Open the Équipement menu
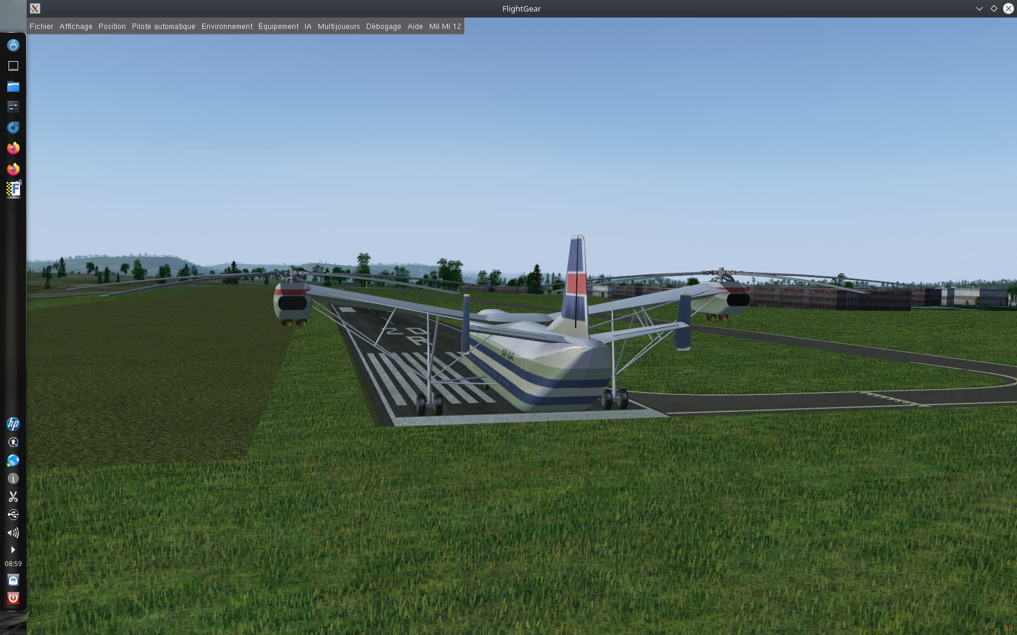The width and height of the screenshot is (1017, 635). click(278, 27)
